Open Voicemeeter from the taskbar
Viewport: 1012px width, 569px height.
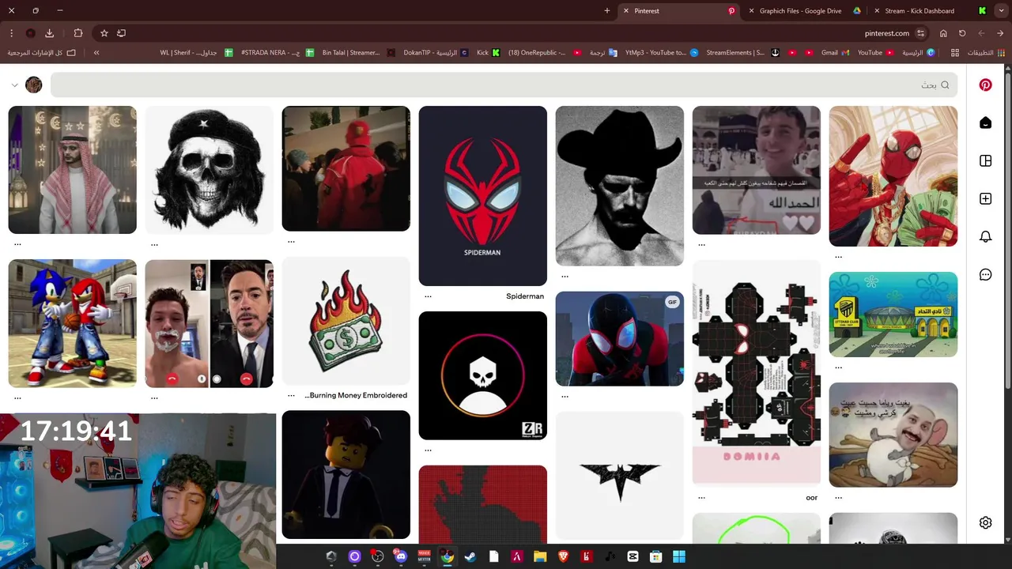pos(424,556)
